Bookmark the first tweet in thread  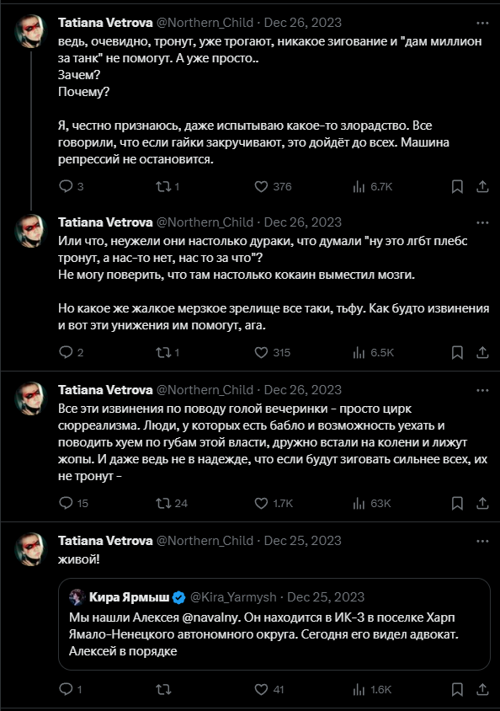pyautogui.click(x=457, y=186)
